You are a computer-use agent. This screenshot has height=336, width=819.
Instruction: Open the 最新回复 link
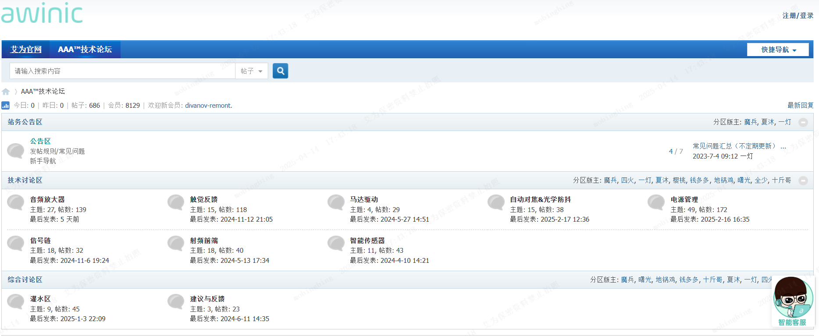(x=800, y=106)
